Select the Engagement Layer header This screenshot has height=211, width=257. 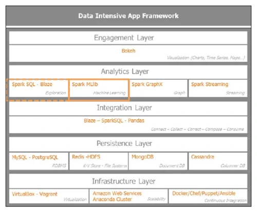(x=128, y=38)
